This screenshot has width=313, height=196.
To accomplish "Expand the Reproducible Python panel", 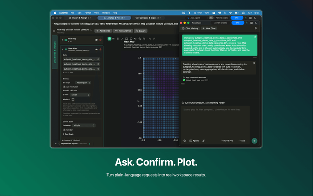I will click(x=56, y=144).
